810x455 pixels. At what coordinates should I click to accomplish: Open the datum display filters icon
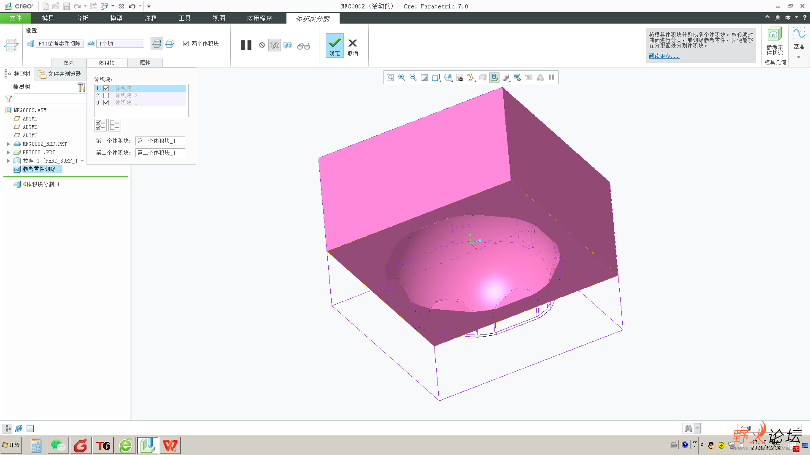coord(471,78)
